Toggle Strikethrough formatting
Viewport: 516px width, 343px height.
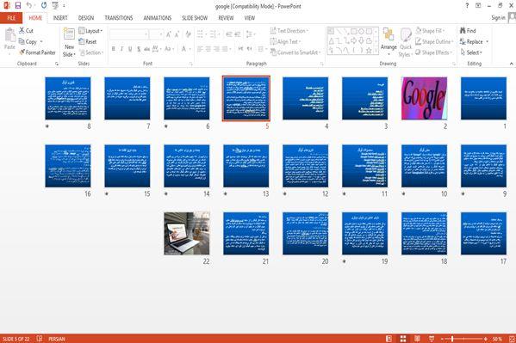[146, 49]
